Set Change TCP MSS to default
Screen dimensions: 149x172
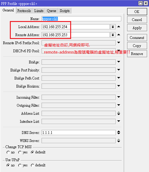point(32,153)
